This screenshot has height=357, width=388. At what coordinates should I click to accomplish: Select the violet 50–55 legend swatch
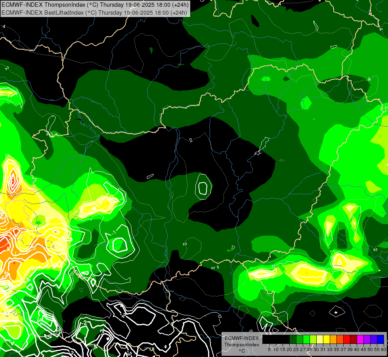374,340
